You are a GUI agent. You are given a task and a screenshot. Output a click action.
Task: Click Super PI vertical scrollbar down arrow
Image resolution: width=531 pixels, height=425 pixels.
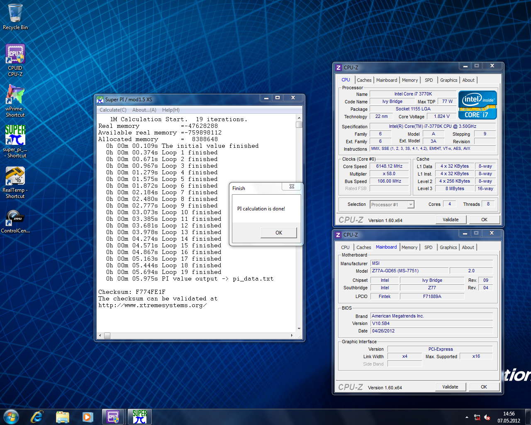299,328
